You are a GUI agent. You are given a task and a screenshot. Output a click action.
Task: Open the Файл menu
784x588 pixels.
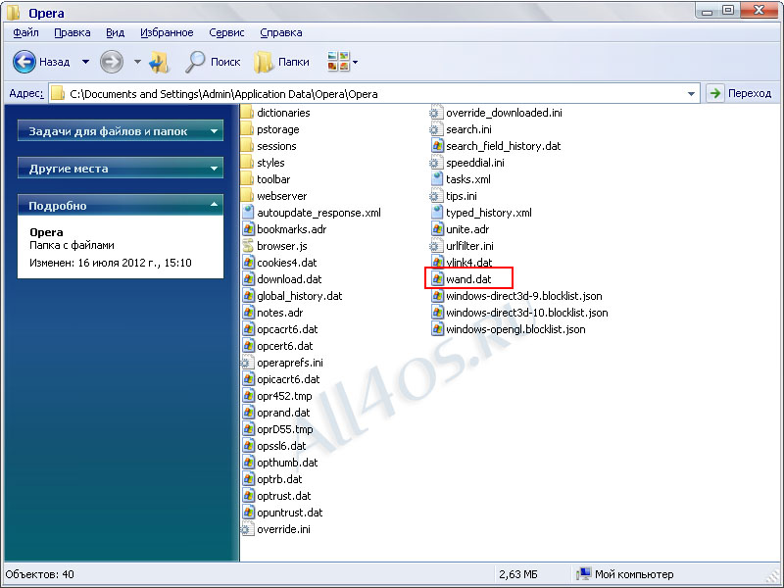(25, 32)
